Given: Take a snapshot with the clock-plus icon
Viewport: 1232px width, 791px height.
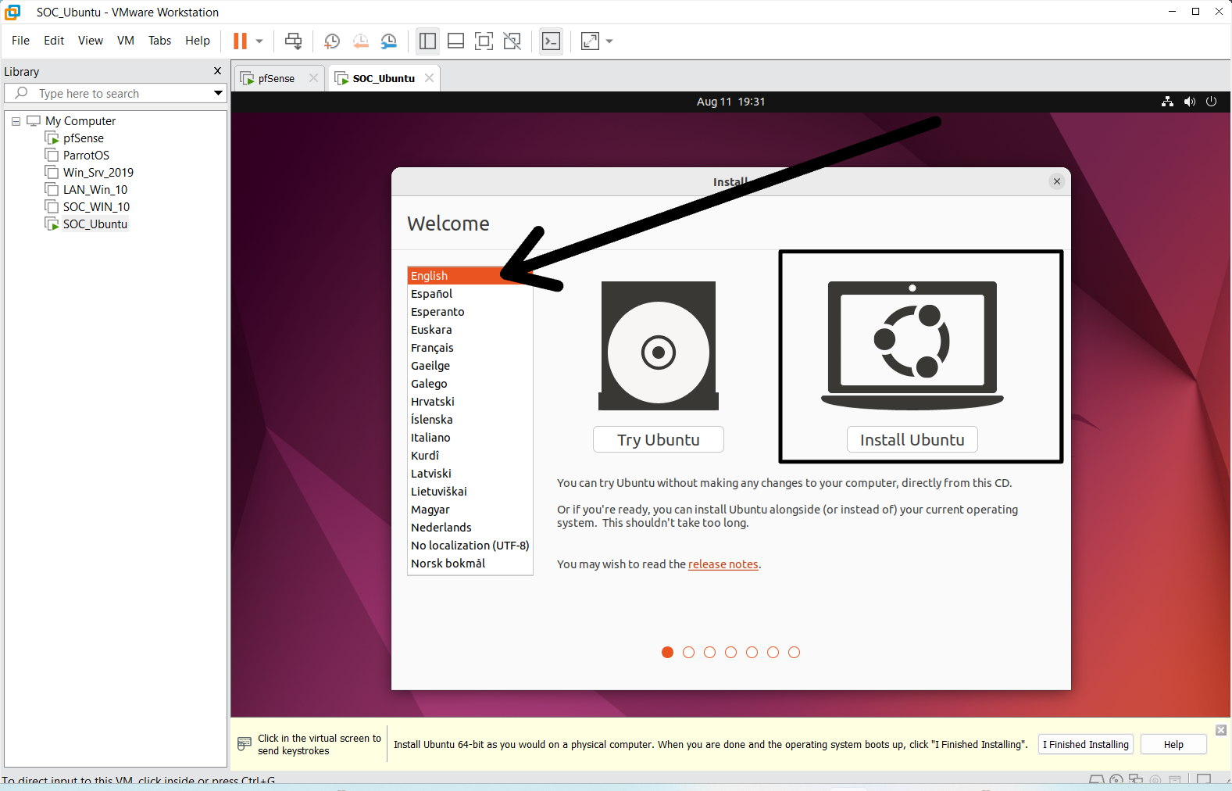Looking at the screenshot, I should [332, 41].
